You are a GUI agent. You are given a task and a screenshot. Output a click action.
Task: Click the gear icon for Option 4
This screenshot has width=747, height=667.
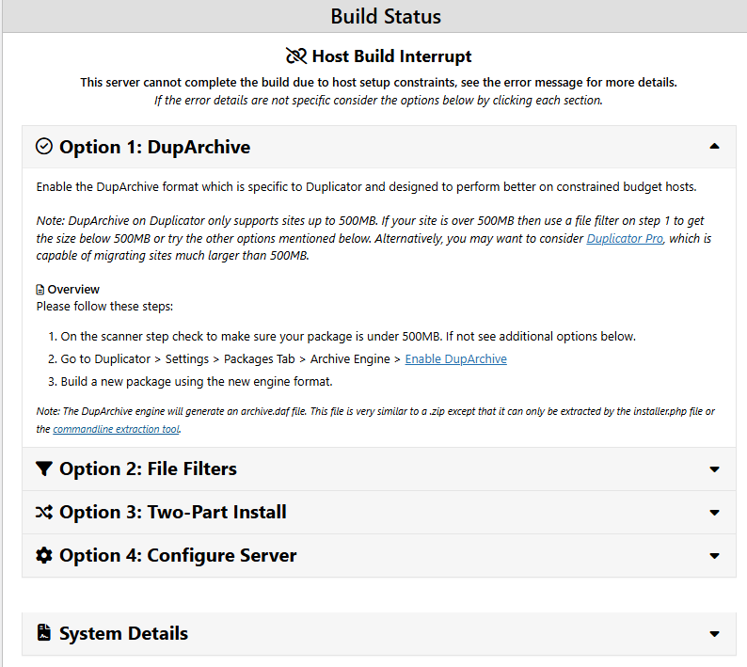pos(44,555)
